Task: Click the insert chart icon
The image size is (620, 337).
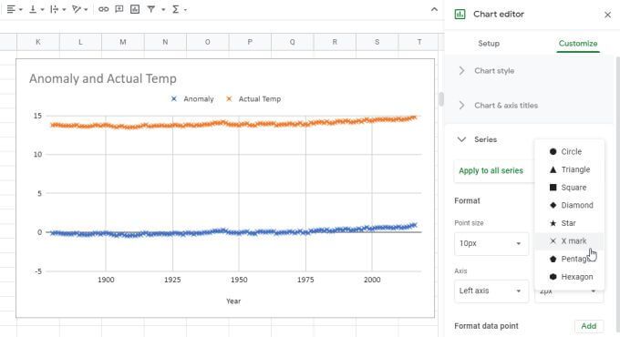Action: point(135,9)
